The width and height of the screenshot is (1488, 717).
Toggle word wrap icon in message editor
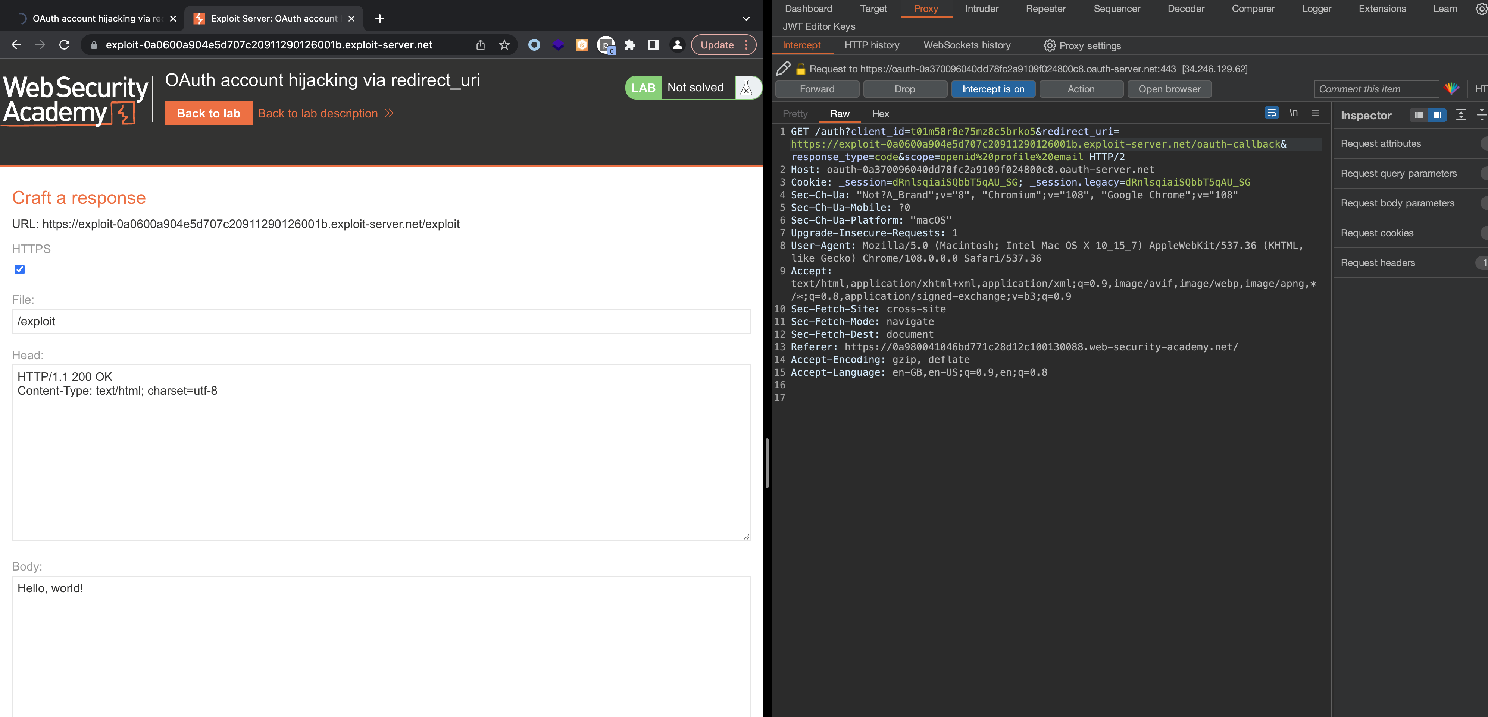coord(1271,113)
